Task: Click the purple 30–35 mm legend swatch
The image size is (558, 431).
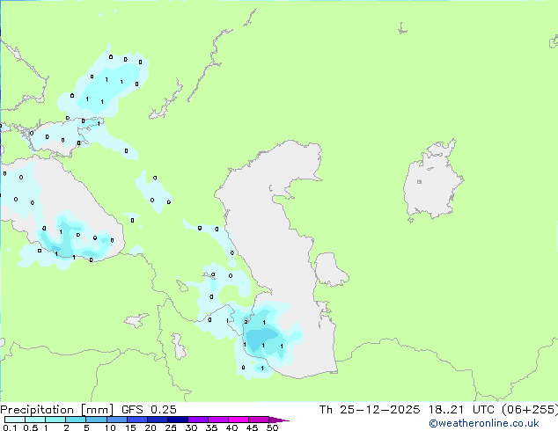Action: (x=201, y=420)
